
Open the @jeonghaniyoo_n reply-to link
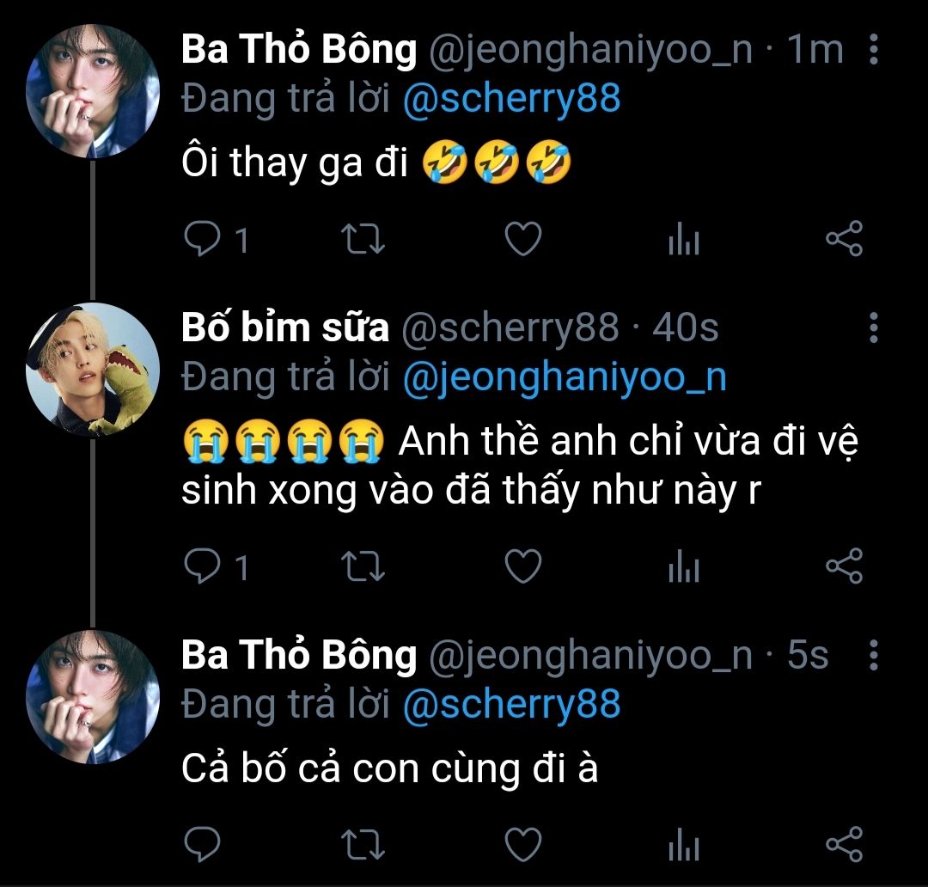tap(565, 376)
